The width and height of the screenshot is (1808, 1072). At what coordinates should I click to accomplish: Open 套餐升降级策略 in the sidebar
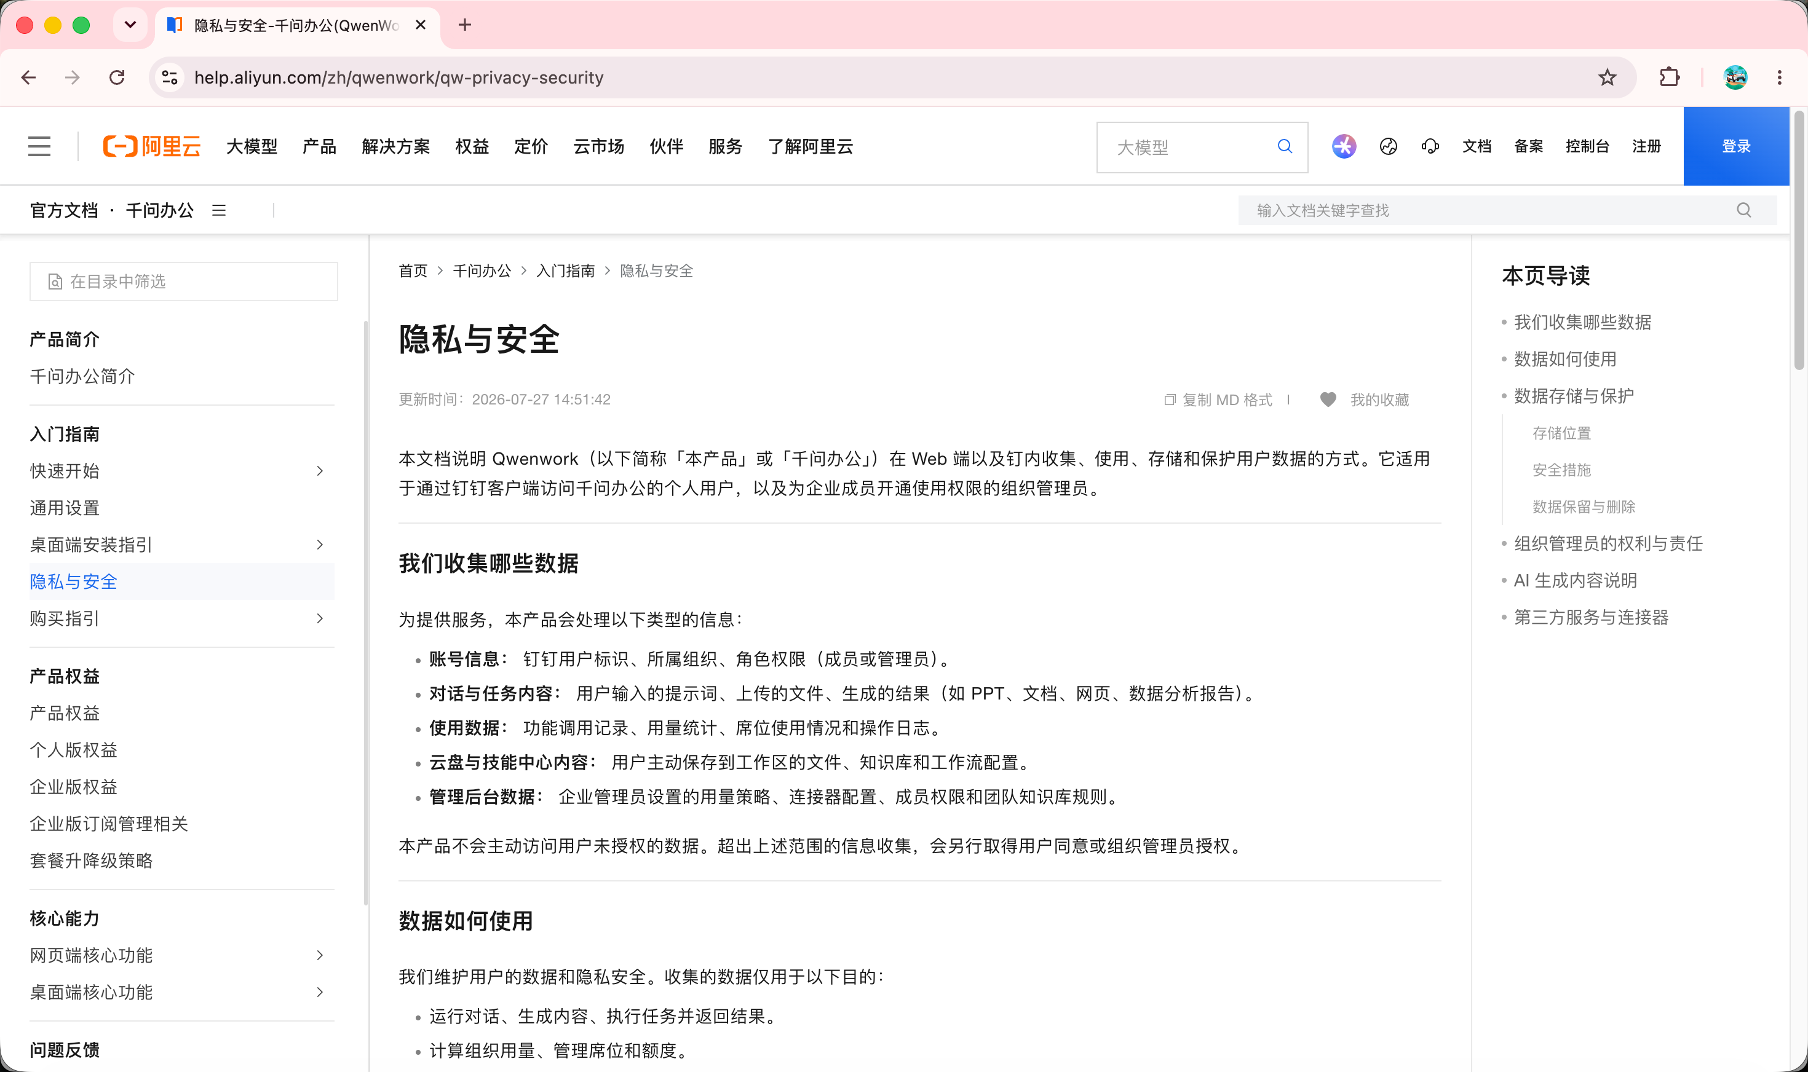pos(91,861)
